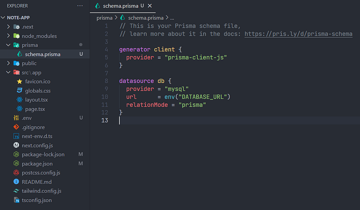This screenshot has width=360, height=210.
Task: Expand the .next folder chevron
Action: coord(9,27)
